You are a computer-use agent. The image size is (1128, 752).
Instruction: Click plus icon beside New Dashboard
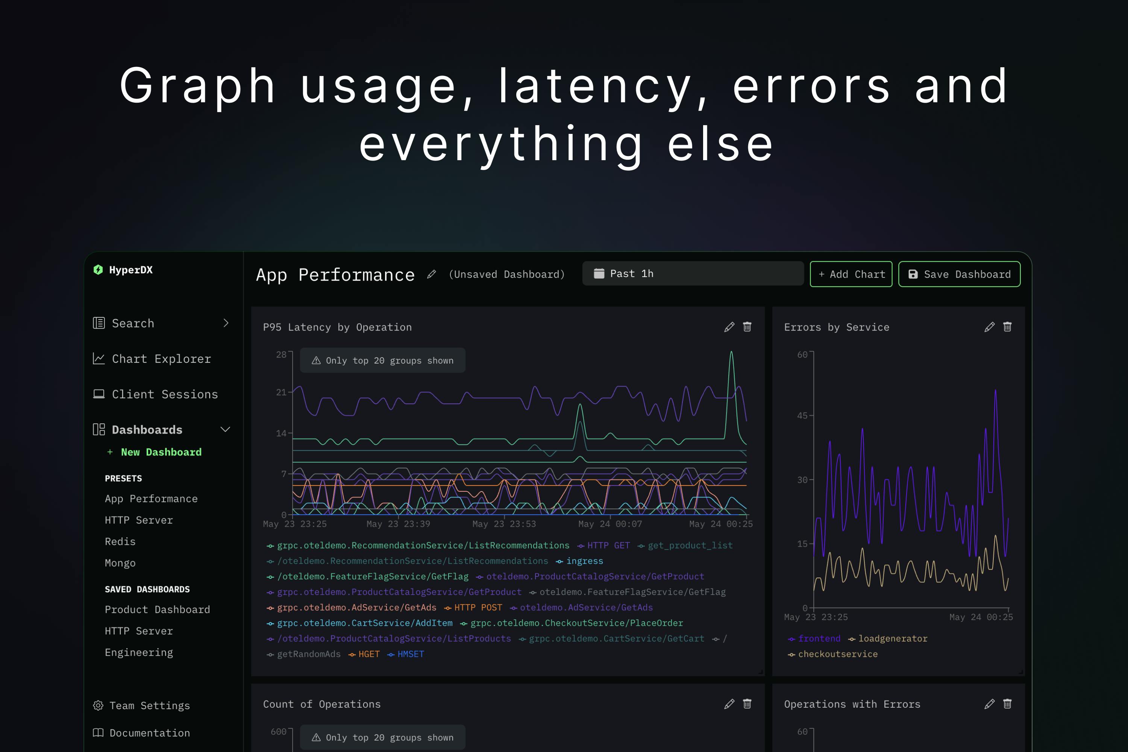point(110,452)
